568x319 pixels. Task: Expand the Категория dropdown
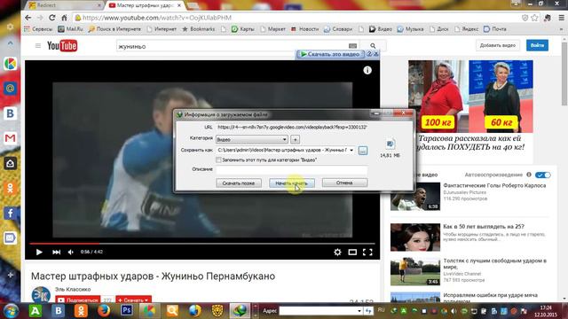pos(284,139)
